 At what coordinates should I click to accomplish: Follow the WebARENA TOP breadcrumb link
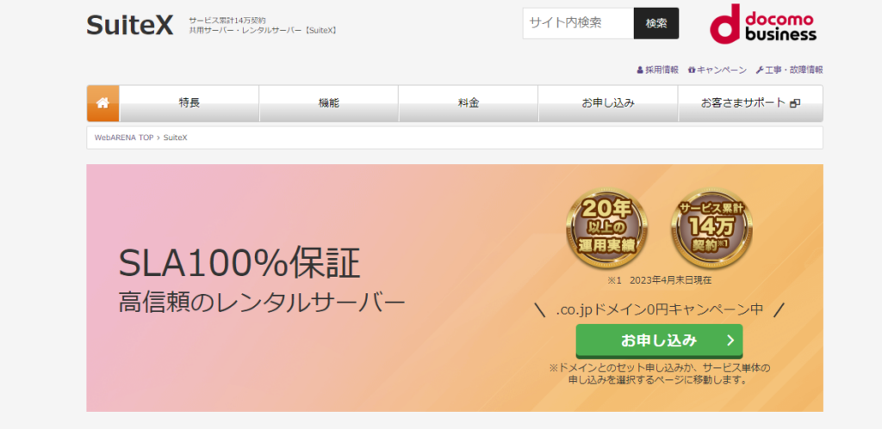click(124, 138)
